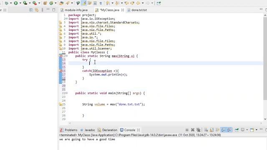Click Remove All Terminated Launches double X
267x150 pixels.
[199, 130]
